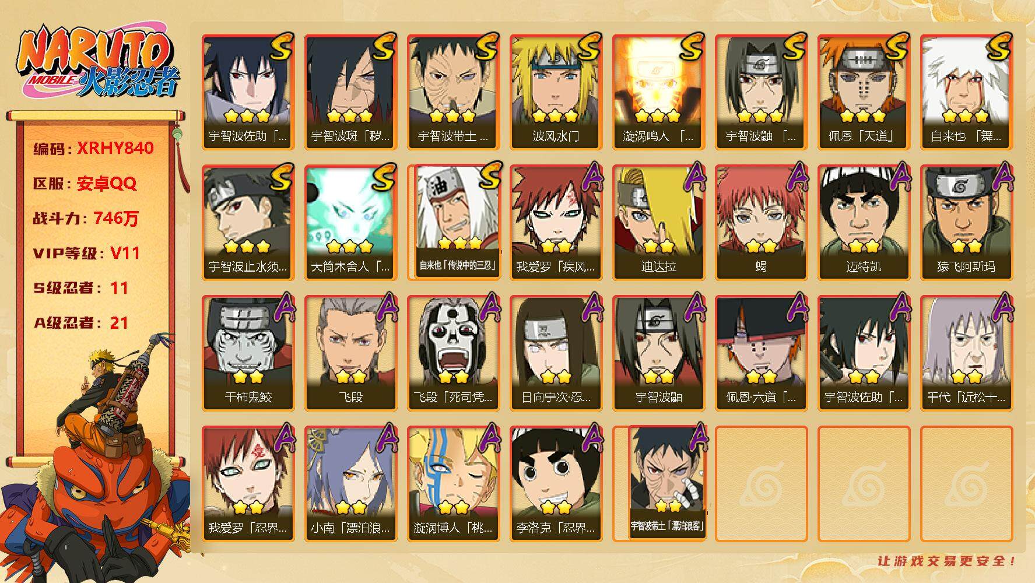Select the 波风水门 ninja card
The image size is (1035, 583).
[556, 92]
